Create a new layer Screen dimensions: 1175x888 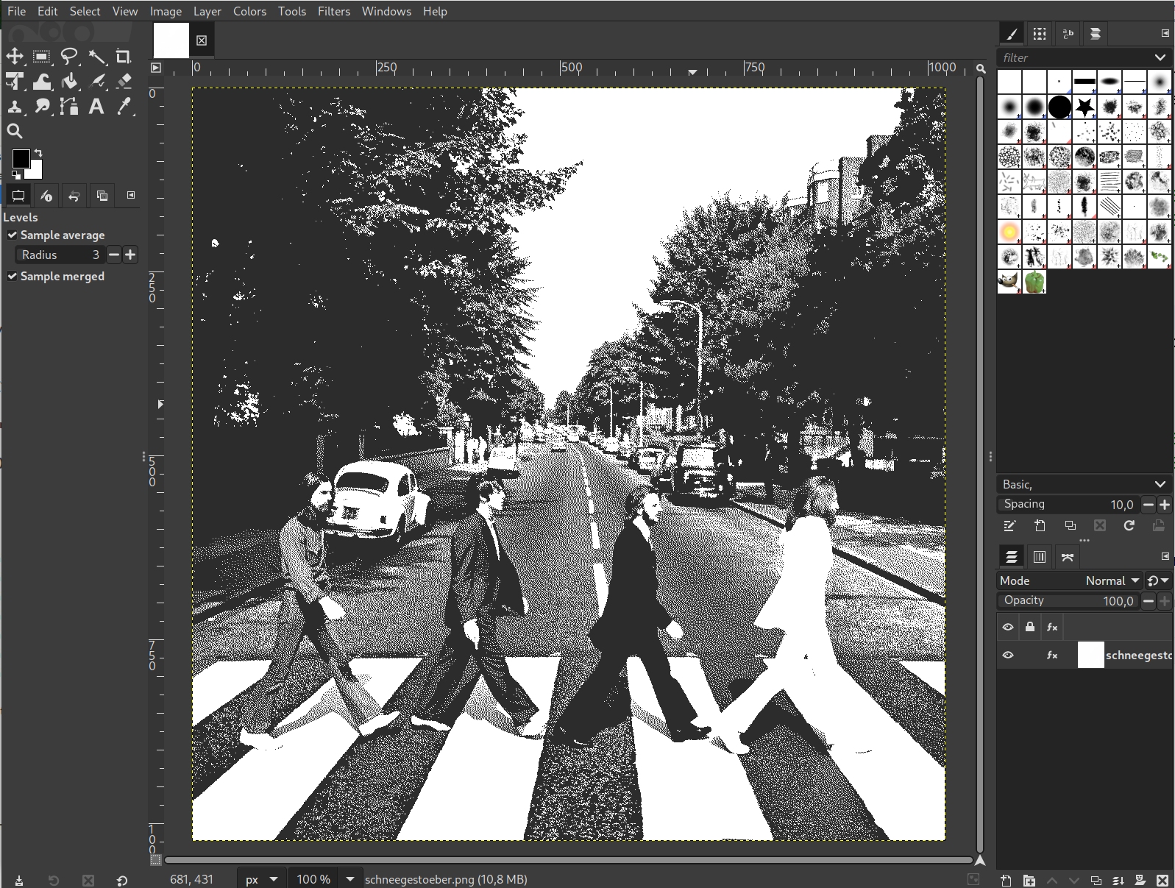click(1006, 880)
